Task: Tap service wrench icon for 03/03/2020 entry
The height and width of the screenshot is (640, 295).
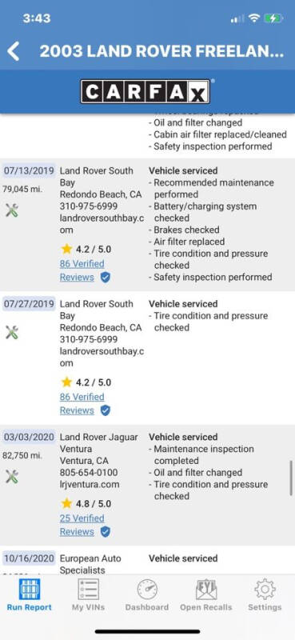Action: point(12,476)
